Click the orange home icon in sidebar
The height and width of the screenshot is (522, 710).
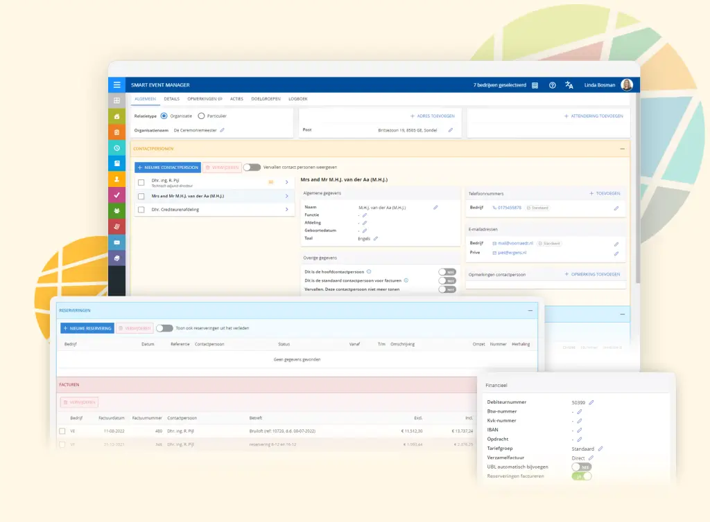pyautogui.click(x=116, y=116)
